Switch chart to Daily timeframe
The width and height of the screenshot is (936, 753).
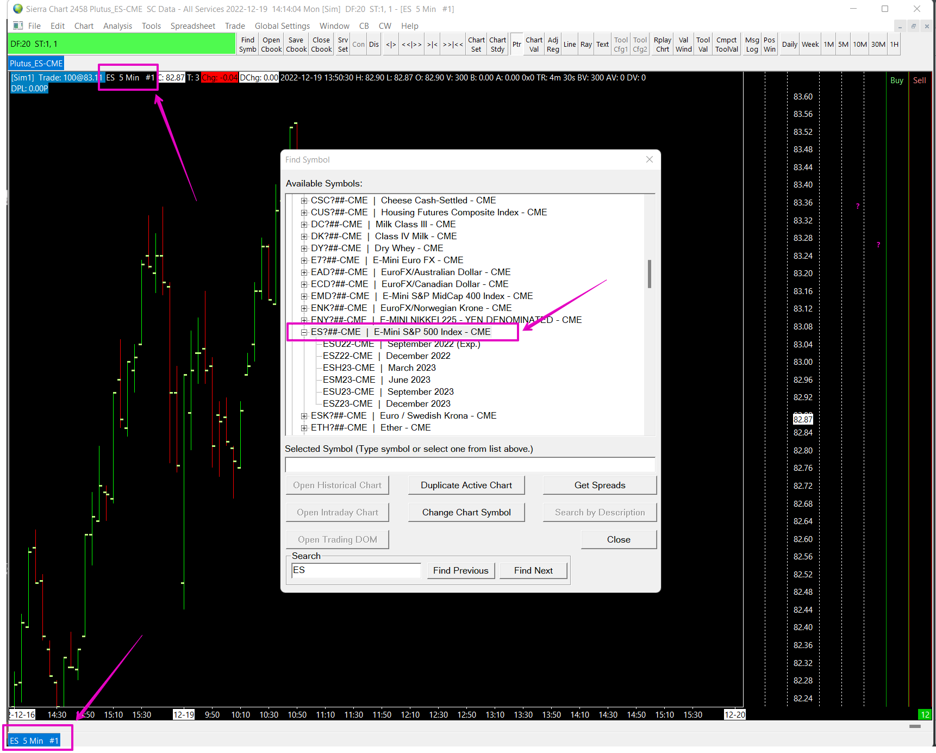790,45
